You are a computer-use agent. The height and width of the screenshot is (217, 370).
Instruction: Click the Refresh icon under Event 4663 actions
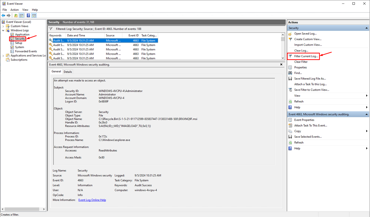tap(290, 143)
